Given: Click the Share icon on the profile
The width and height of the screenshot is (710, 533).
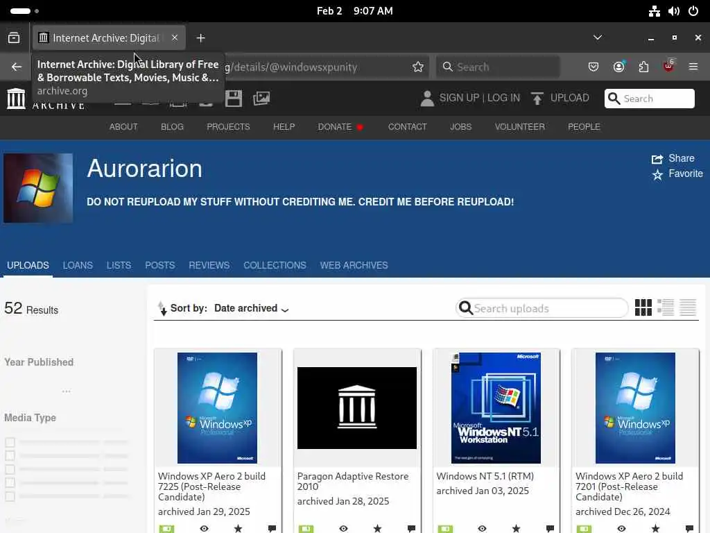Looking at the screenshot, I should coord(657,159).
